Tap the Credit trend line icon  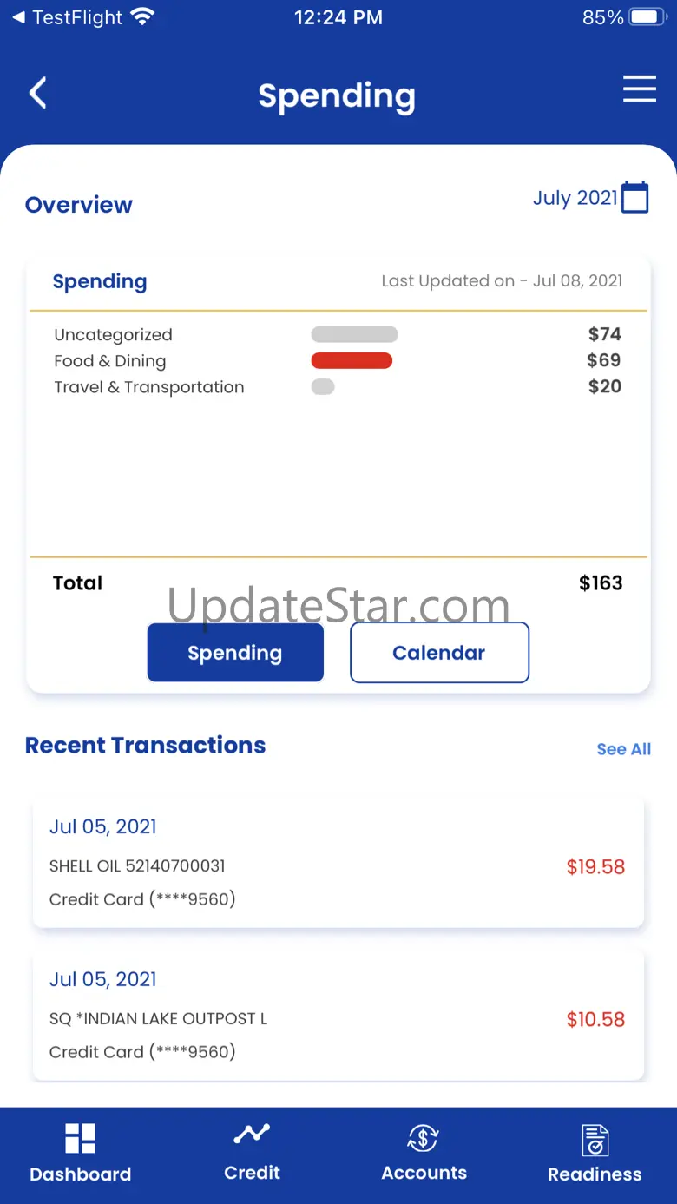tap(252, 1134)
